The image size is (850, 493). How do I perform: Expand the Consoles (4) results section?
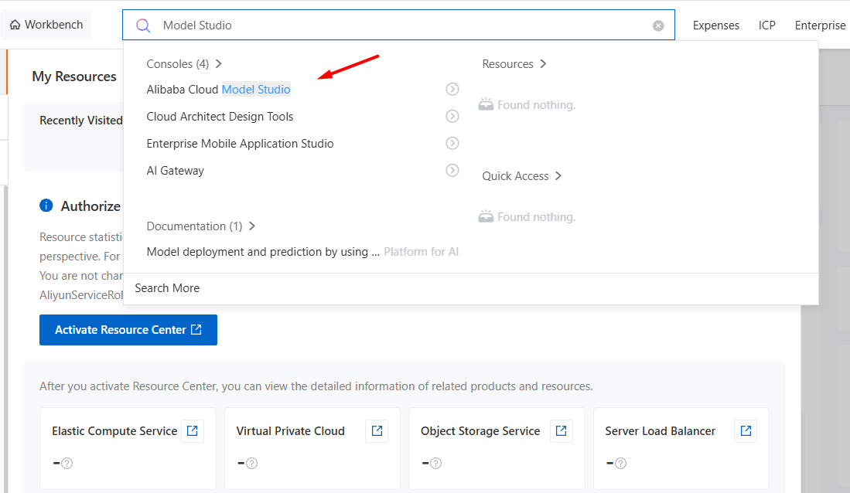[x=184, y=64]
